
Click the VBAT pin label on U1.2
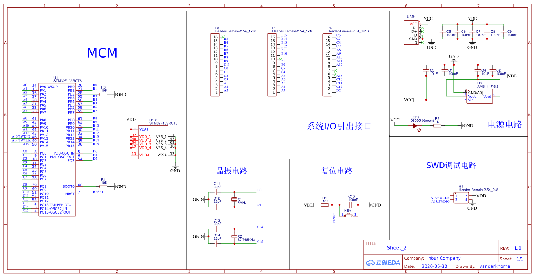click(144, 129)
